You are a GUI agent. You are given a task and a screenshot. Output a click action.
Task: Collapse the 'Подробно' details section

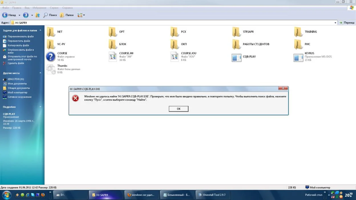[x=40, y=107]
